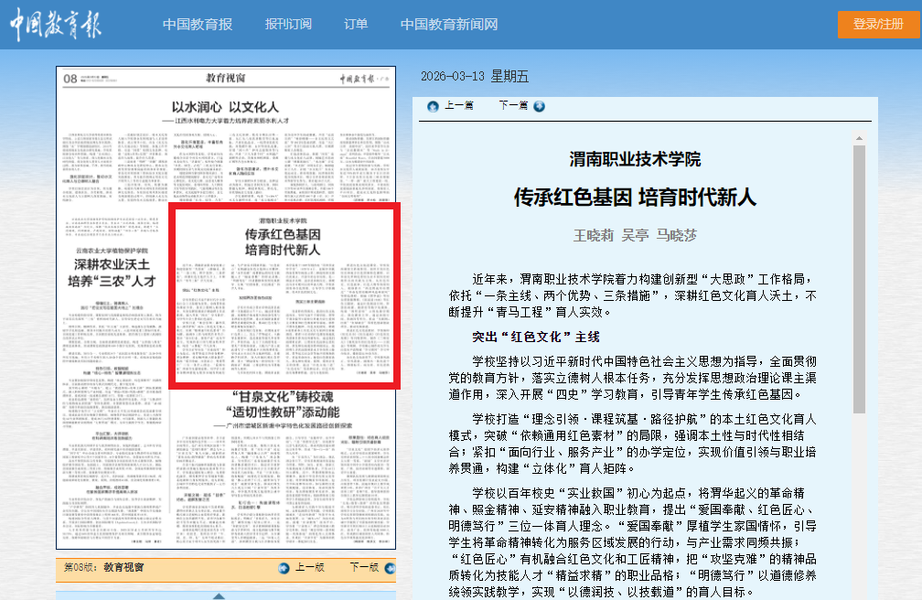
Task: Jump to previous page via 上一版 text
Action: point(309,568)
